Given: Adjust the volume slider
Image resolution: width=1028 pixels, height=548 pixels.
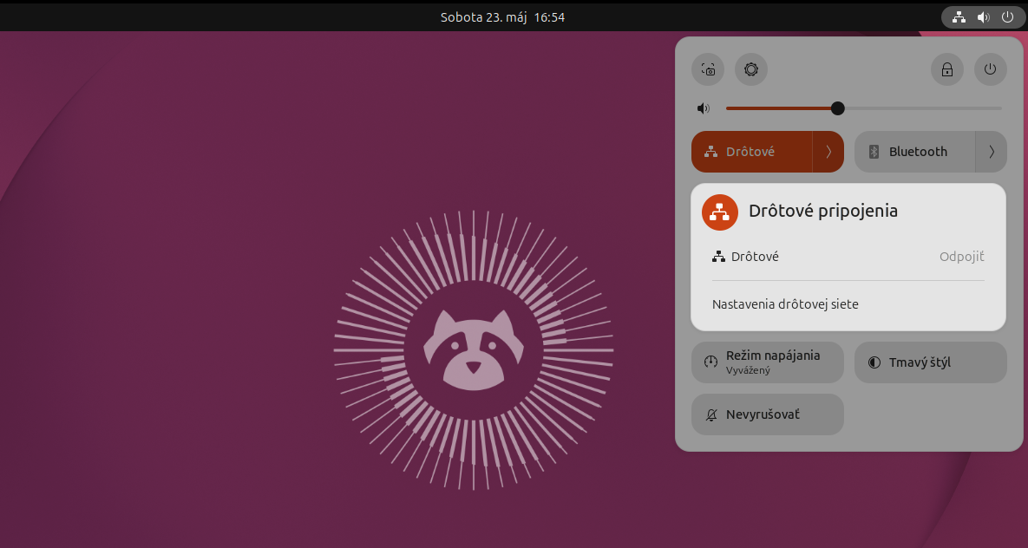Looking at the screenshot, I should (863, 108).
